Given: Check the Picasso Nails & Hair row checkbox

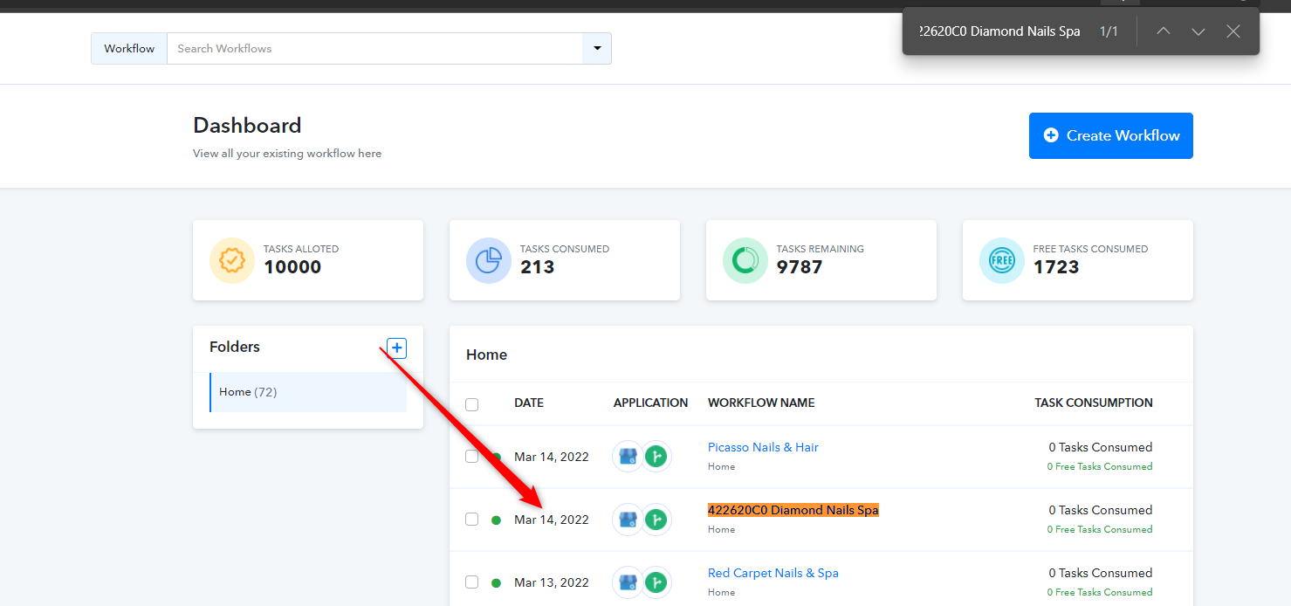Looking at the screenshot, I should point(472,456).
